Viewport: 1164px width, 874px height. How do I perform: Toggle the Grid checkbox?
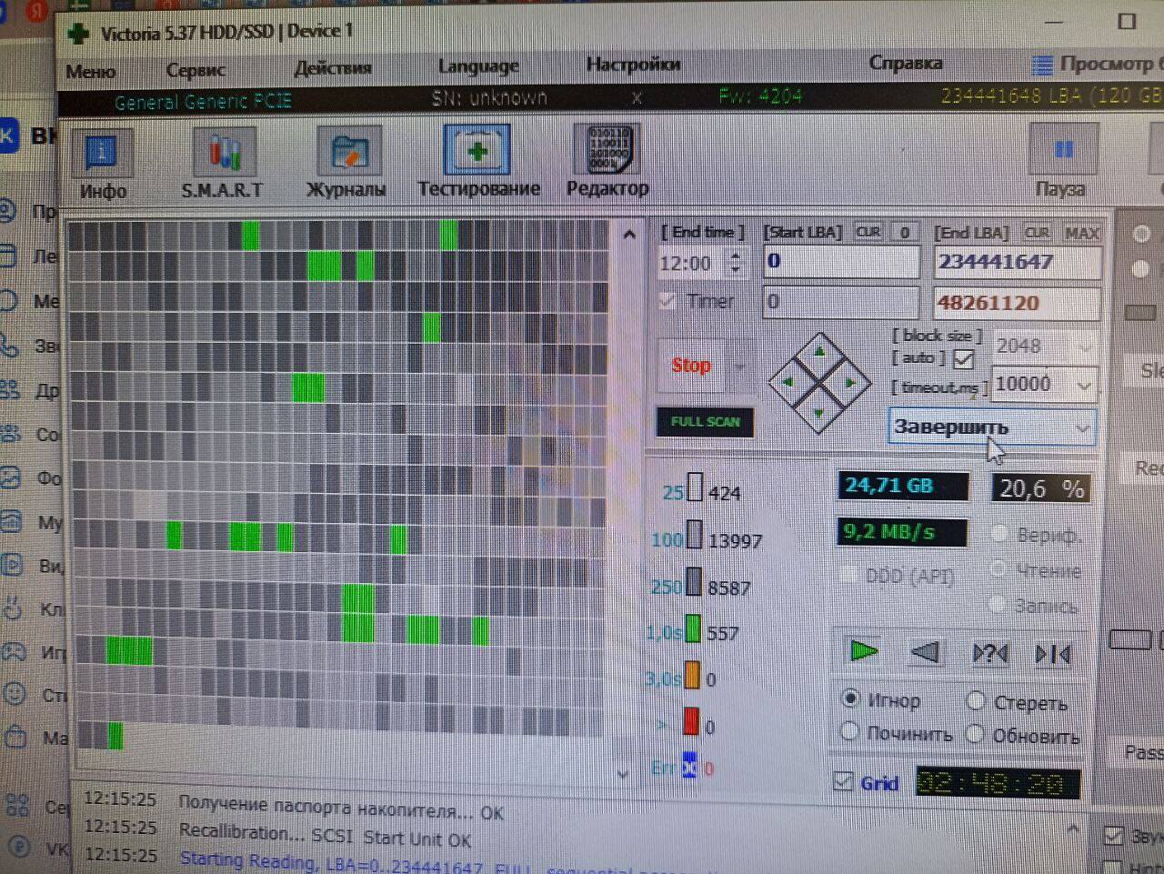pos(844,781)
